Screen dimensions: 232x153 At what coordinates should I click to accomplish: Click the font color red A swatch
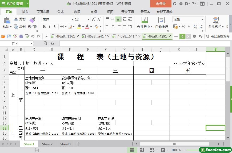pyautogui.click(x=87, y=27)
